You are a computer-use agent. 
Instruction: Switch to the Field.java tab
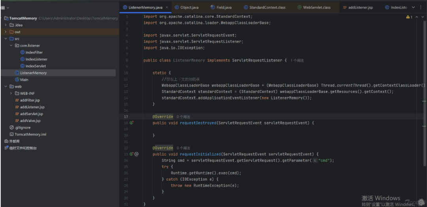click(221, 8)
